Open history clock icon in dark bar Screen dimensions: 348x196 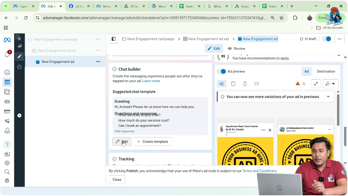19,67
